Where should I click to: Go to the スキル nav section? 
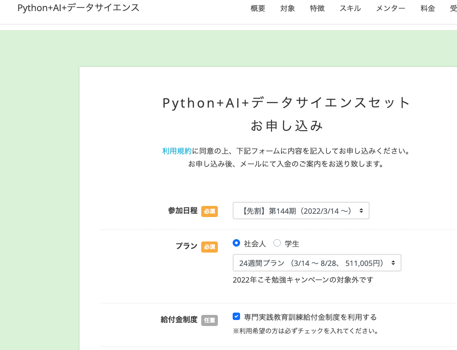350,8
